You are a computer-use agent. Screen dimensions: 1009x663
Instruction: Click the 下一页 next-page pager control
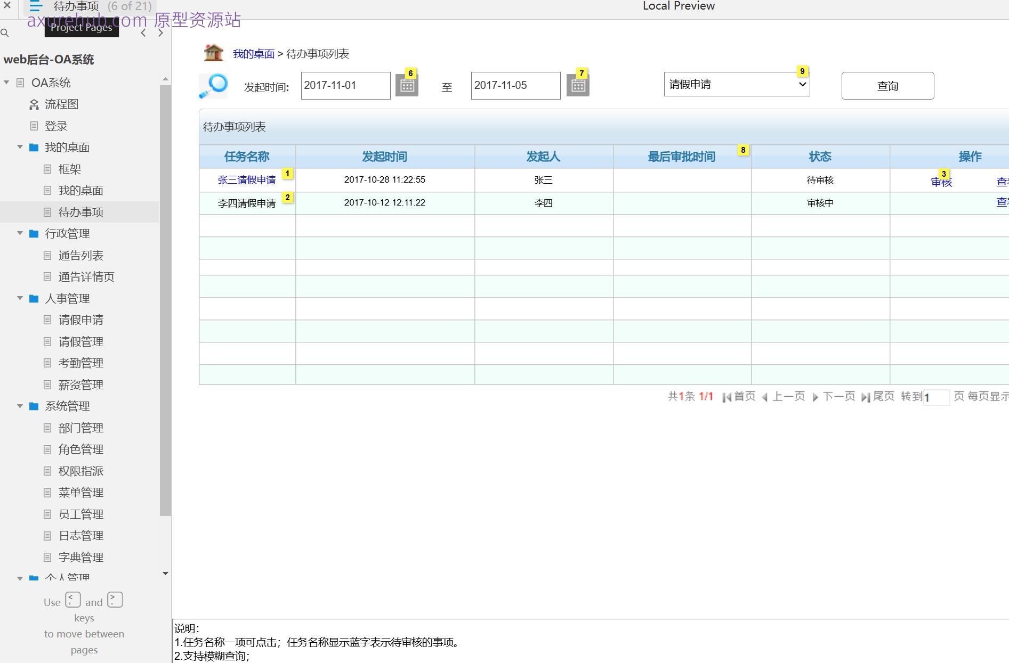point(834,396)
